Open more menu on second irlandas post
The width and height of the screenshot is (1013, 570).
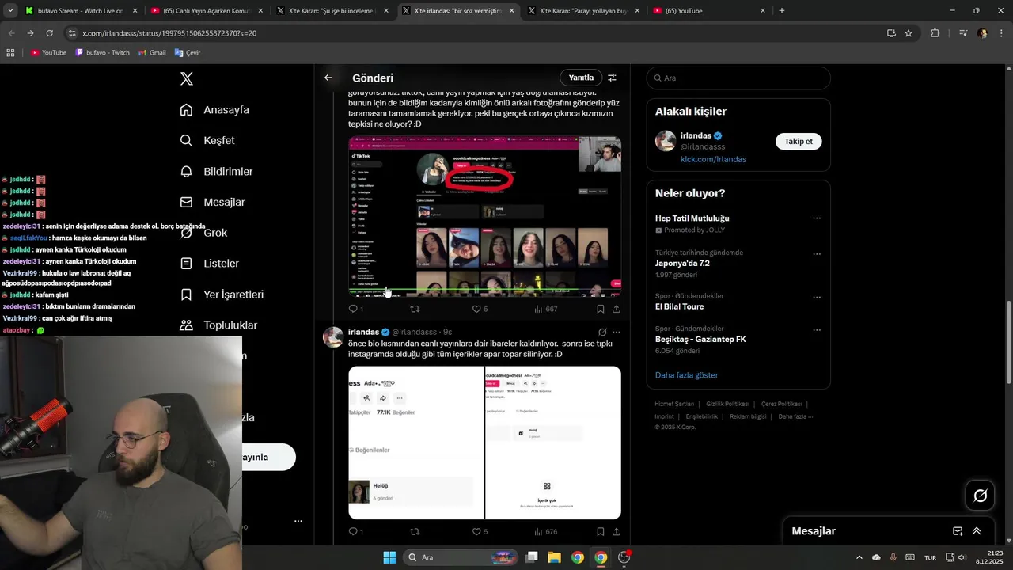point(617,332)
